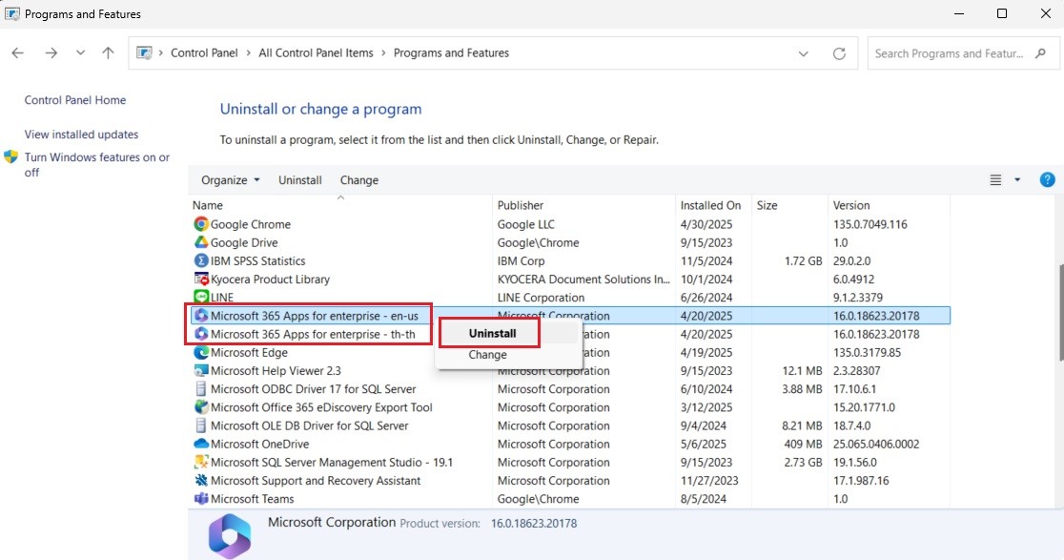Click the LINE app icon
The width and height of the screenshot is (1064, 560).
[x=200, y=298]
